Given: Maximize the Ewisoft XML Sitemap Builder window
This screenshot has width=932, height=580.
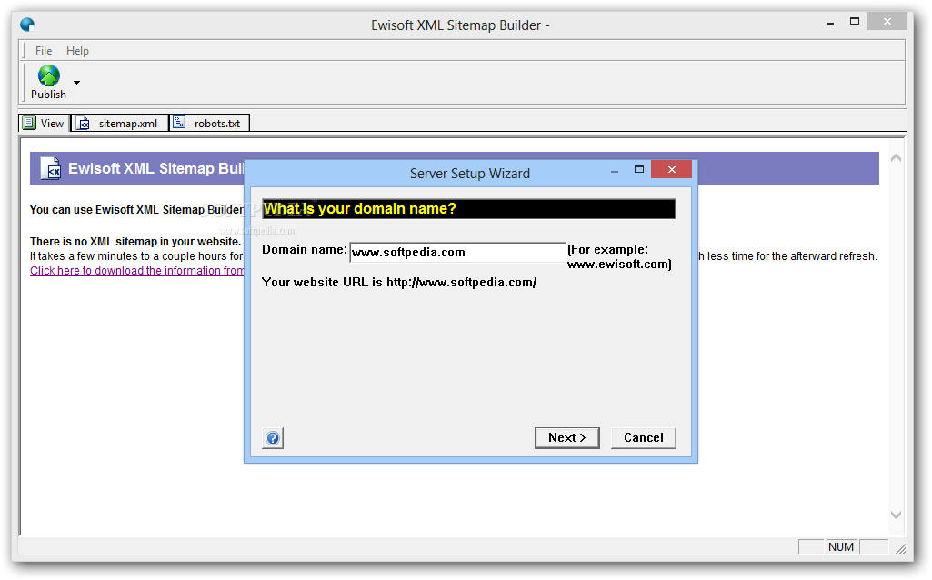Looking at the screenshot, I should pyautogui.click(x=855, y=22).
